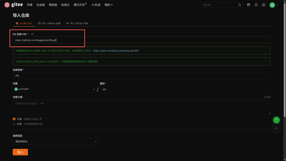Open the feedback edit icon
The height and width of the screenshot is (161, 286).
(276, 128)
